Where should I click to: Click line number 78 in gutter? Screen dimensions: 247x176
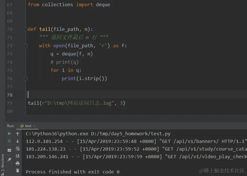tap(10, 95)
